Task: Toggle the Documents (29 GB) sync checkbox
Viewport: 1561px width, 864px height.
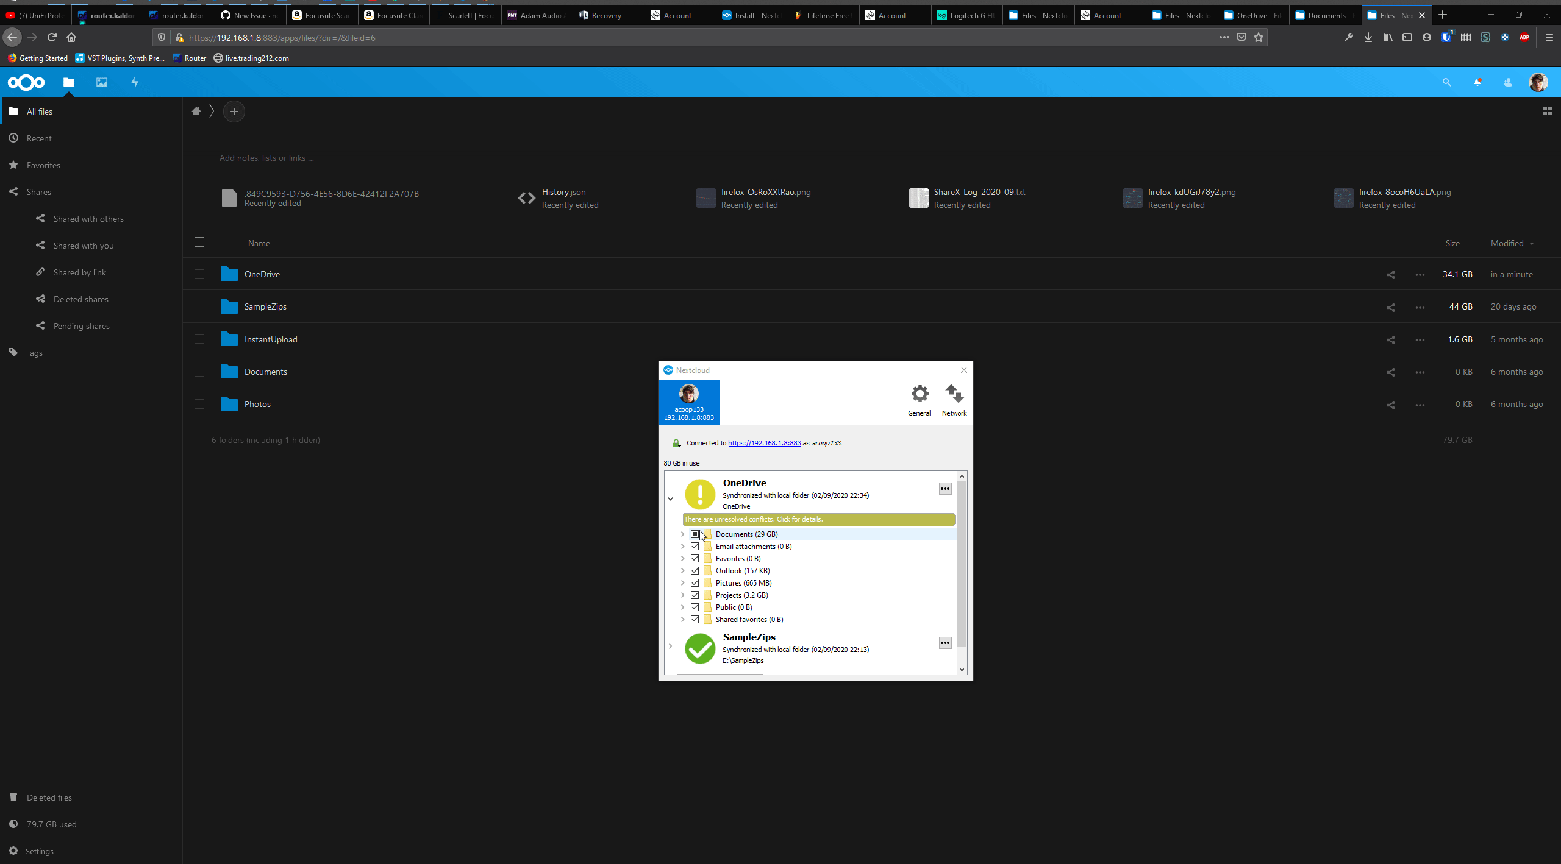Action: [x=695, y=534]
